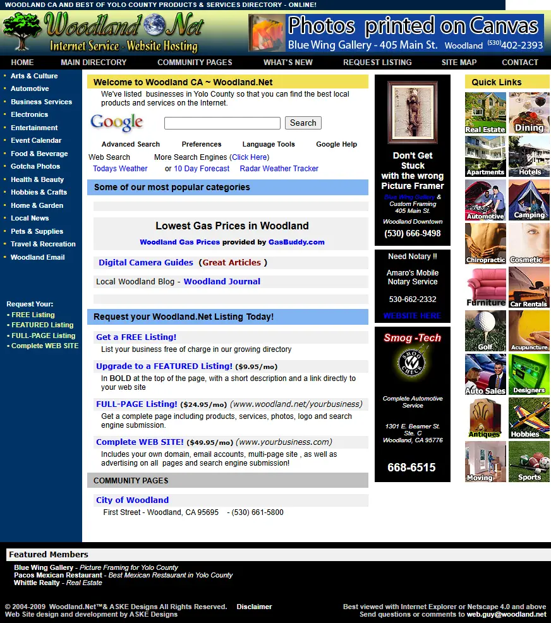
Task: Click WEBSITE HERE in notary ad
Action: coord(413,316)
